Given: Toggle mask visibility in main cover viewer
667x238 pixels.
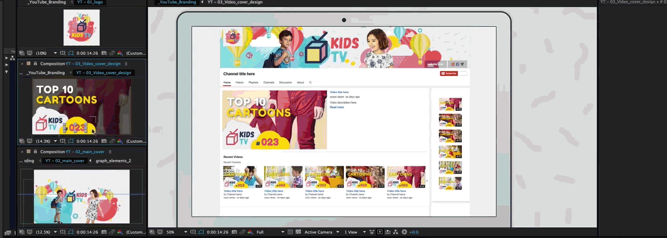Looking at the screenshot, I should coord(71,232).
